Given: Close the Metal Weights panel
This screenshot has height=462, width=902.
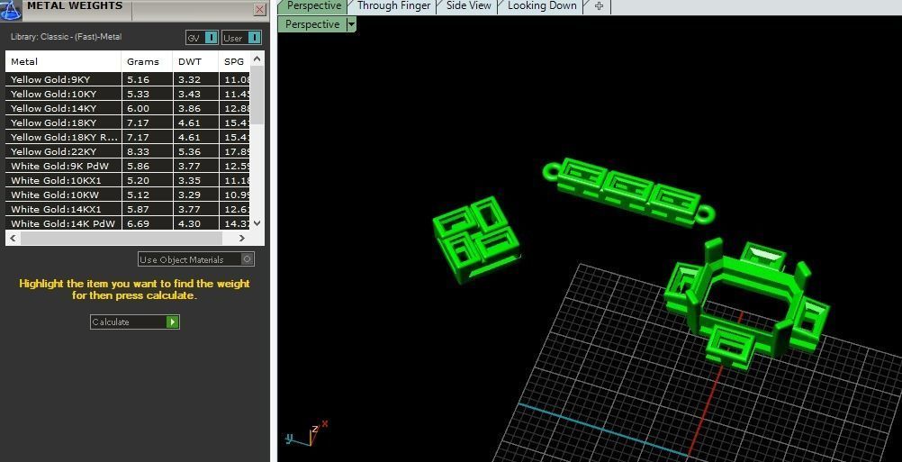Looking at the screenshot, I should [x=260, y=9].
